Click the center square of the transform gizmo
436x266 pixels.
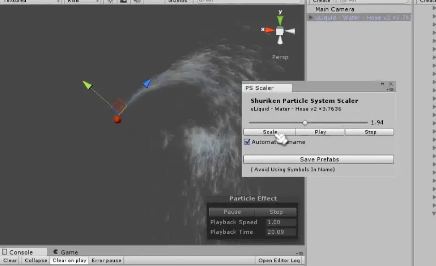119,106
